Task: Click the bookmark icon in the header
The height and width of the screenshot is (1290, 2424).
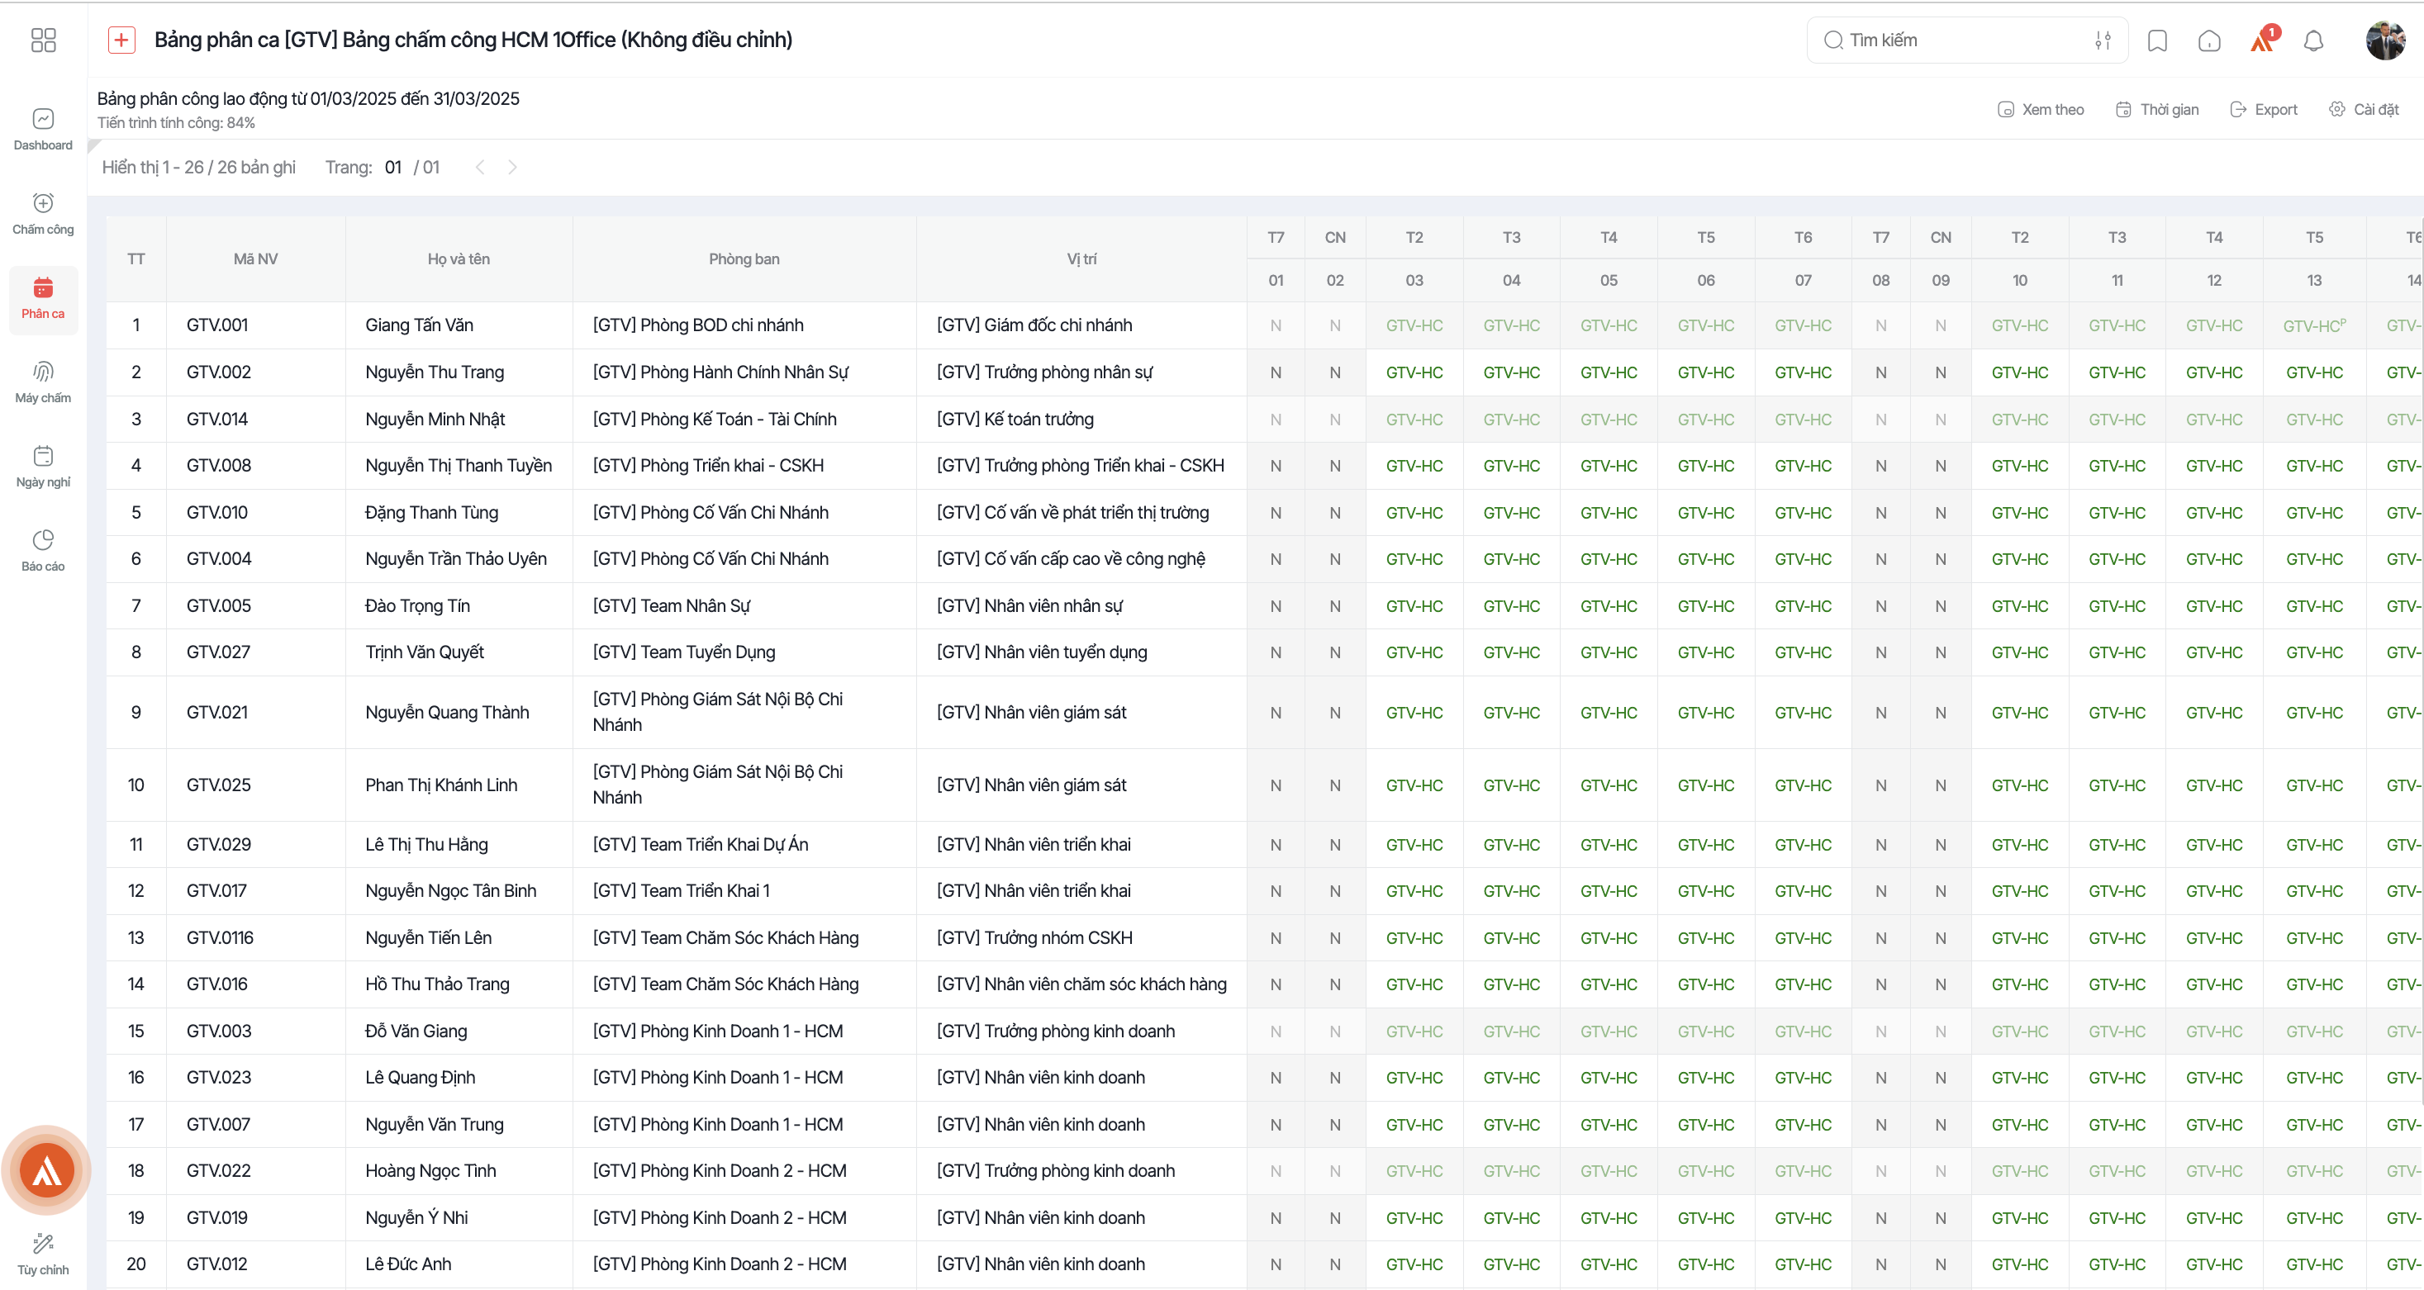Action: point(2157,40)
